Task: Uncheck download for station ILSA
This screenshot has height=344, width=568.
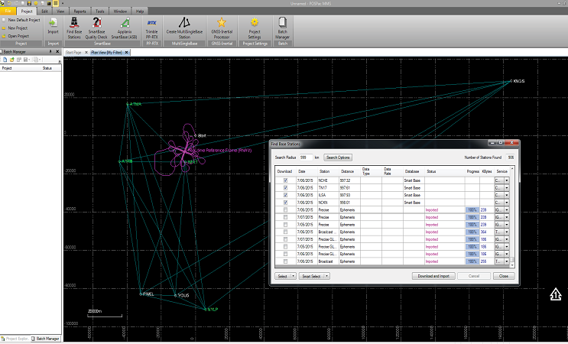Action: coord(285,195)
